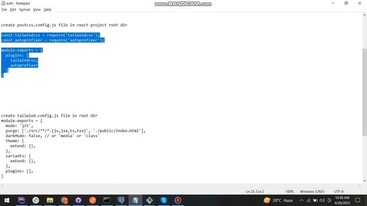The image size is (367, 206).
Task: Open the weather widget showing 28°C Haze
Action: pyautogui.click(x=278, y=200)
